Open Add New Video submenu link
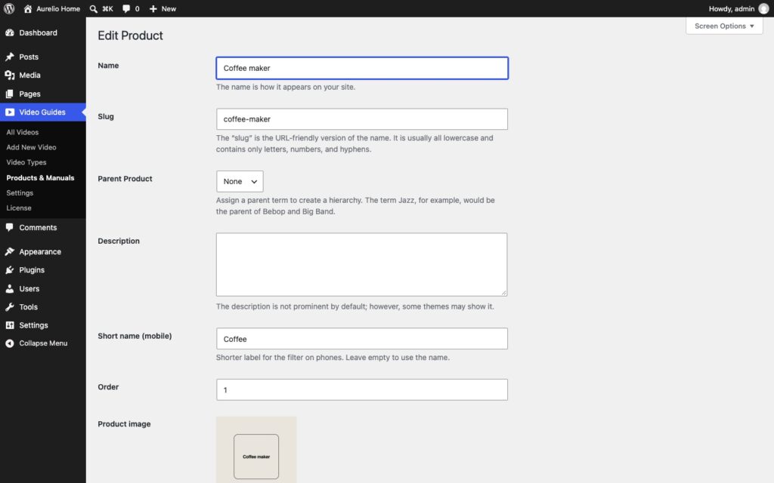Screen dimensions: 774x483 31,147
